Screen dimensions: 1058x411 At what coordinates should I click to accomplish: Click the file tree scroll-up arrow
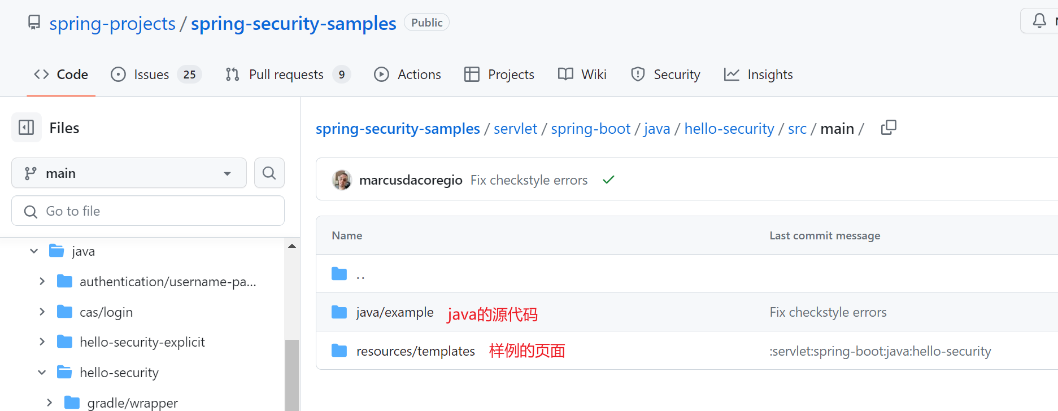coord(292,246)
